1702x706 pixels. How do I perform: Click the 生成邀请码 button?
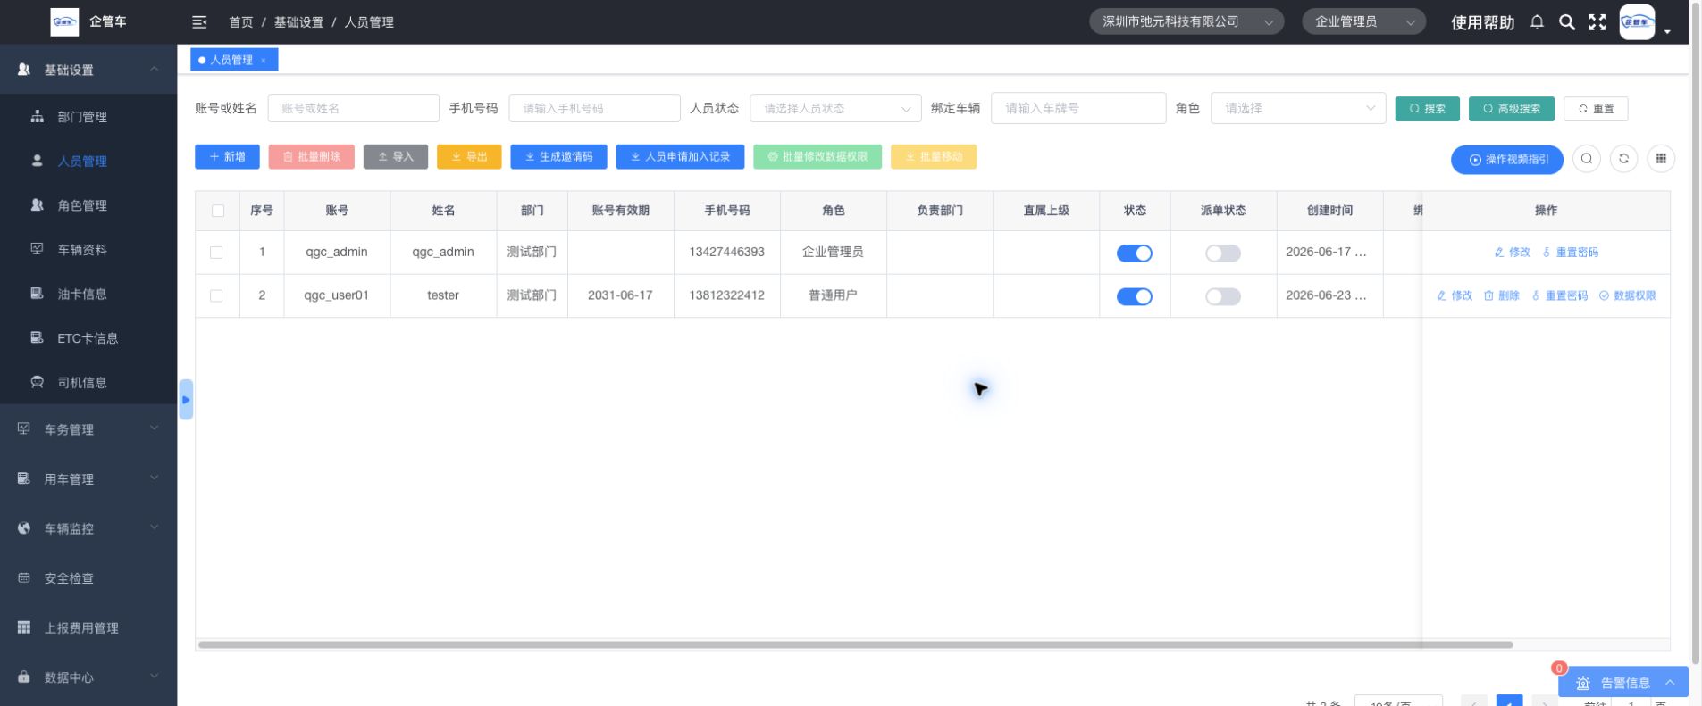pyautogui.click(x=558, y=157)
